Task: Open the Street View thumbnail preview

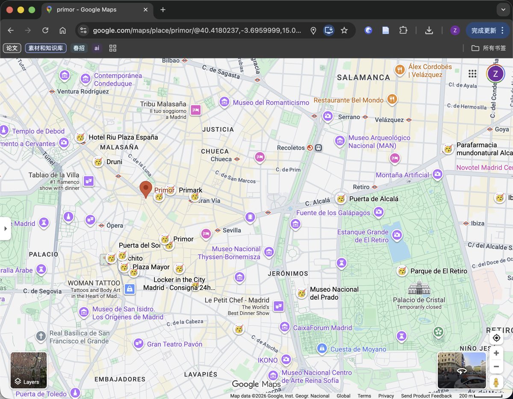Action: [x=462, y=370]
